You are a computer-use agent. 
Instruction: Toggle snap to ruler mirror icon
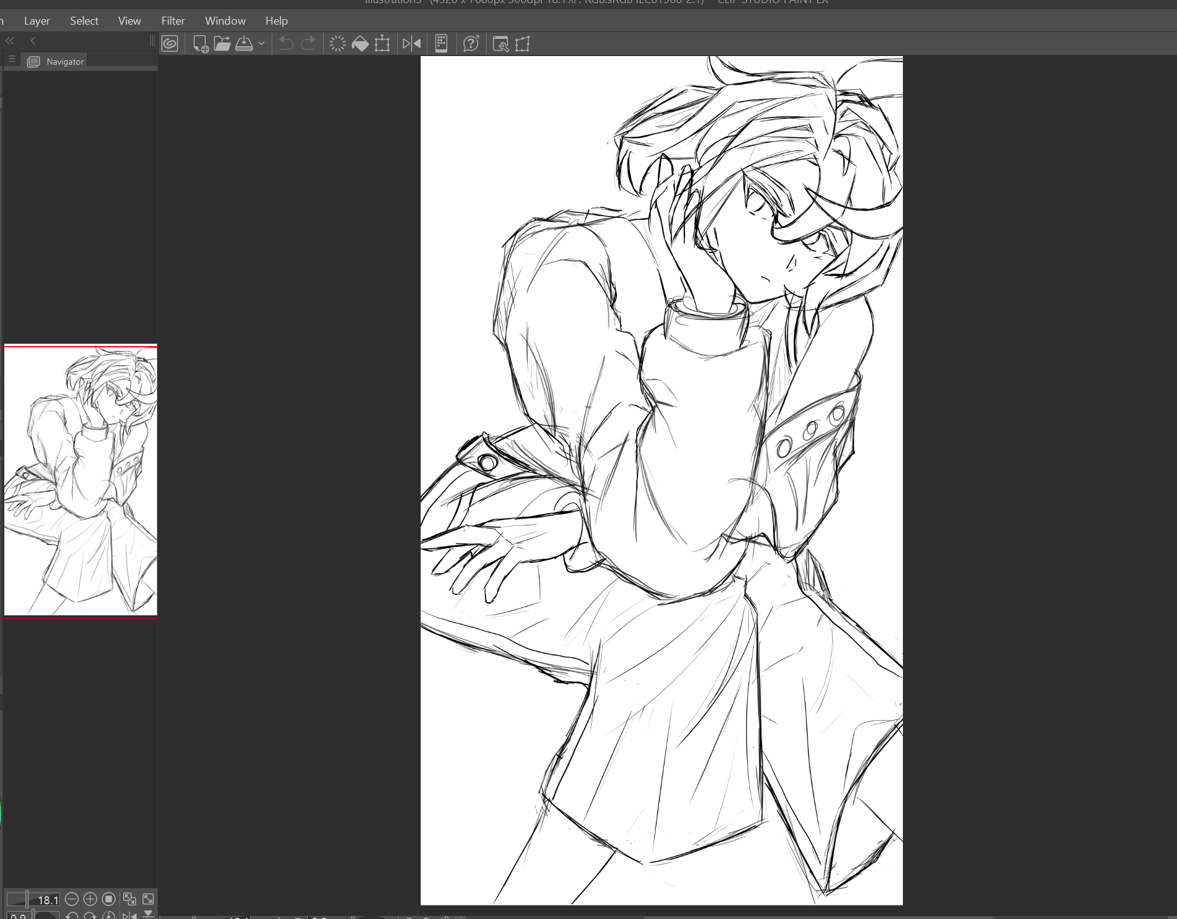(x=411, y=44)
